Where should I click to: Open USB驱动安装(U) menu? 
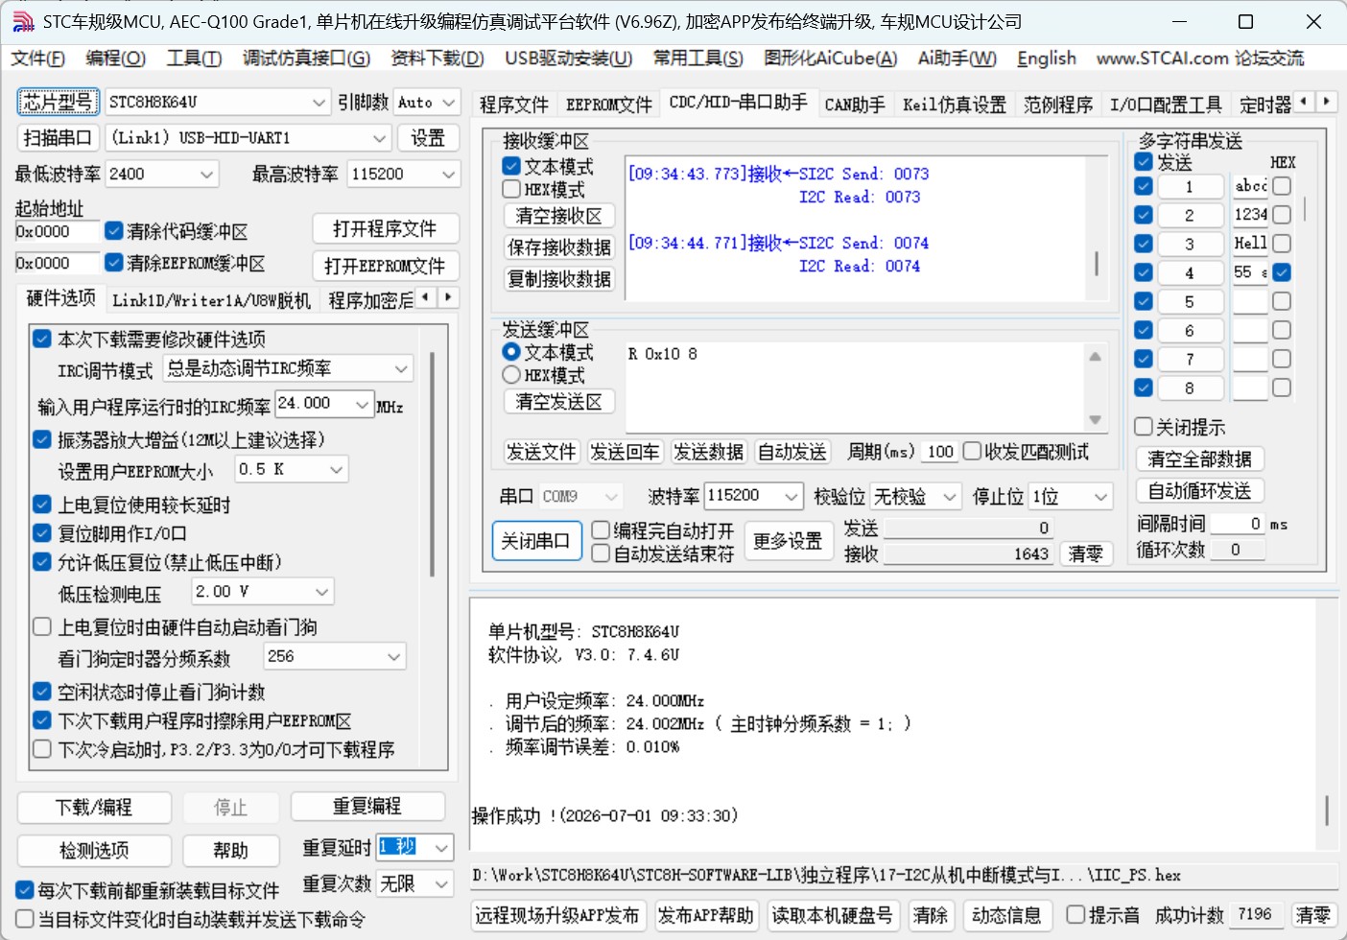568,59
